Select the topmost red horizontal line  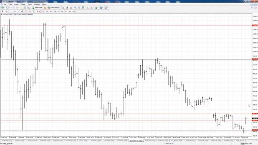pos(126,25)
